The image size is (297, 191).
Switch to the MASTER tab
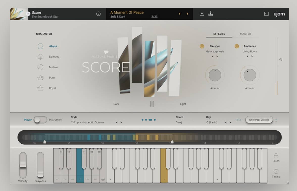point(245,34)
